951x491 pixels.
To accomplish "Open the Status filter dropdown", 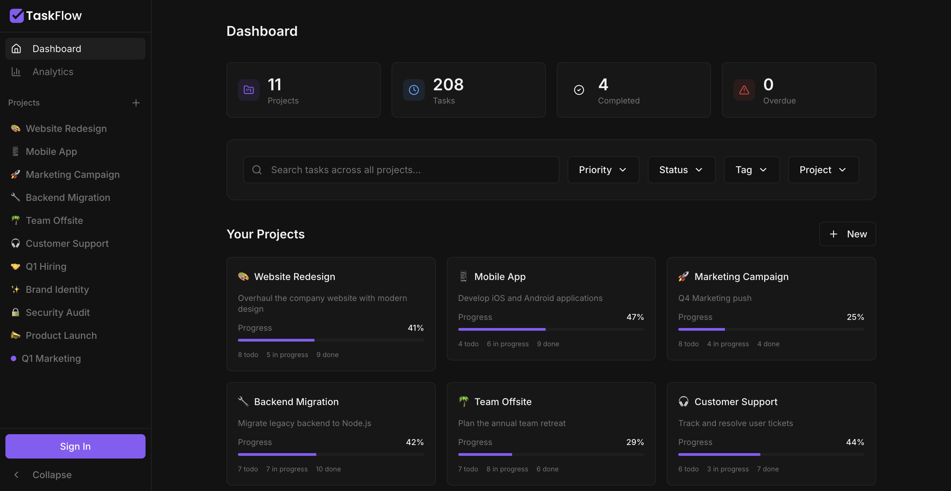I will click(682, 170).
